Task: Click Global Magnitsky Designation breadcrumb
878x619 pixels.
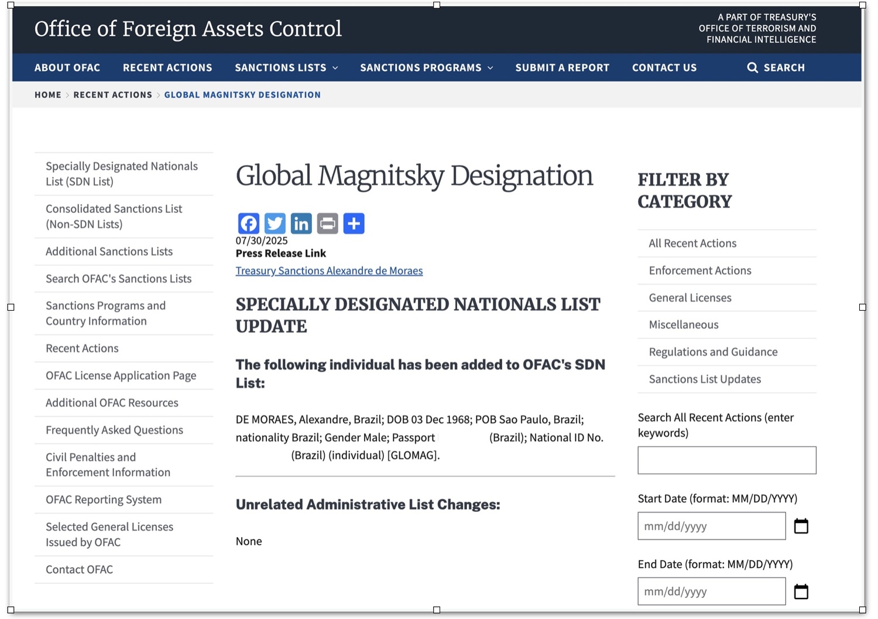Action: [x=242, y=95]
